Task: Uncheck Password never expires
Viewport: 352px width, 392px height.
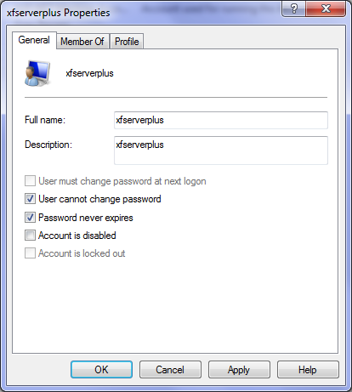Action: pos(30,218)
